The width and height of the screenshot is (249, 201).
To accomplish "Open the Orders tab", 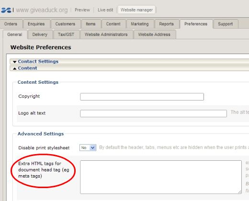I will pyautogui.click(x=11, y=24).
